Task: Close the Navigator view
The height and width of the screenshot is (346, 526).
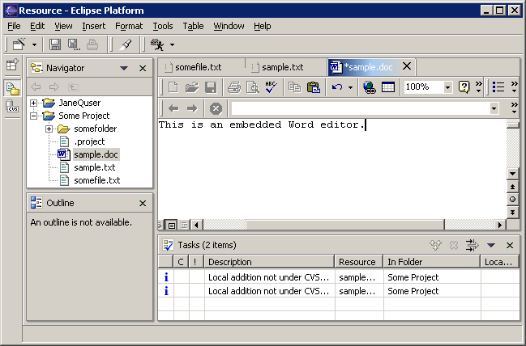Action: pyautogui.click(x=143, y=68)
